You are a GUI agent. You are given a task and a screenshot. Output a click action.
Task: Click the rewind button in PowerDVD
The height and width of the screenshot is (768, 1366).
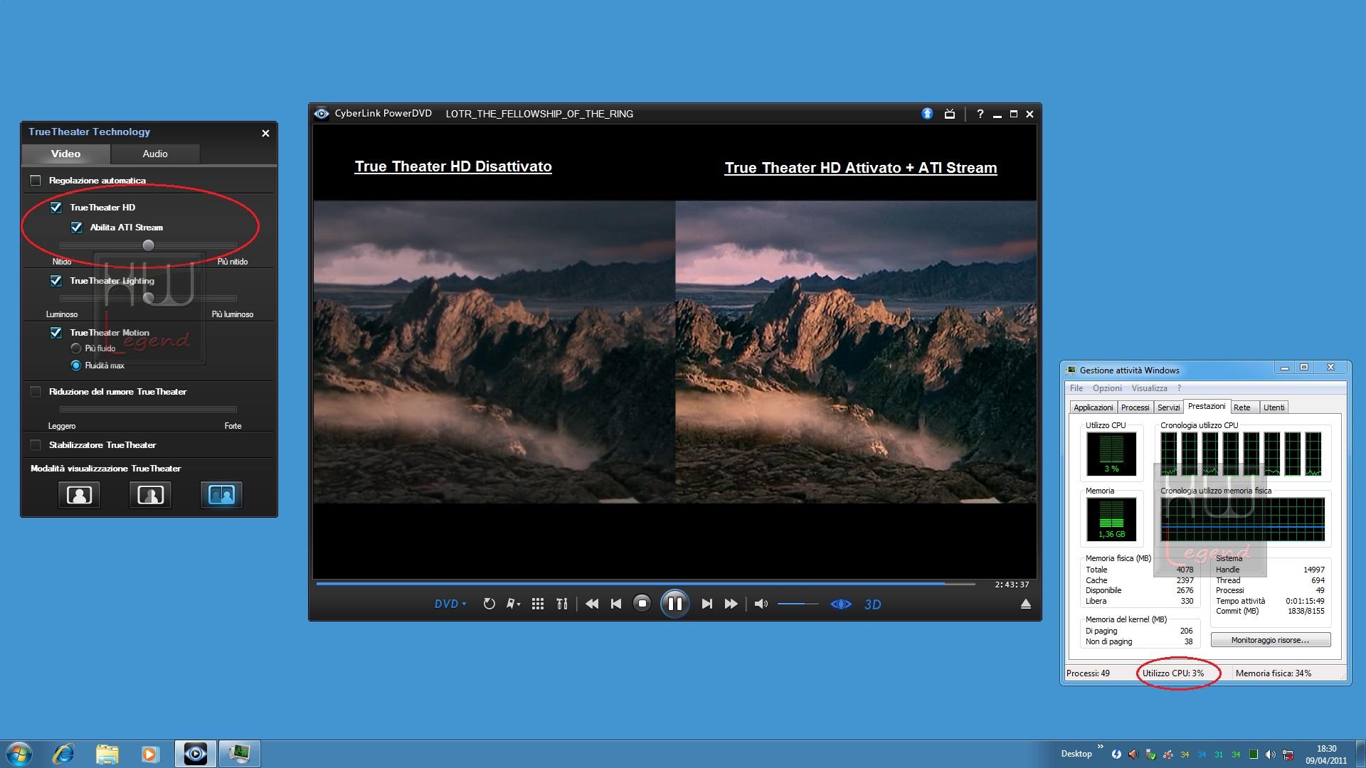point(592,604)
